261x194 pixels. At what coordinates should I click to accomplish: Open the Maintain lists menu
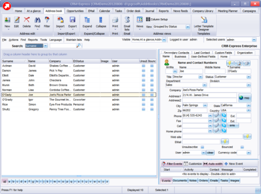tap(74, 40)
